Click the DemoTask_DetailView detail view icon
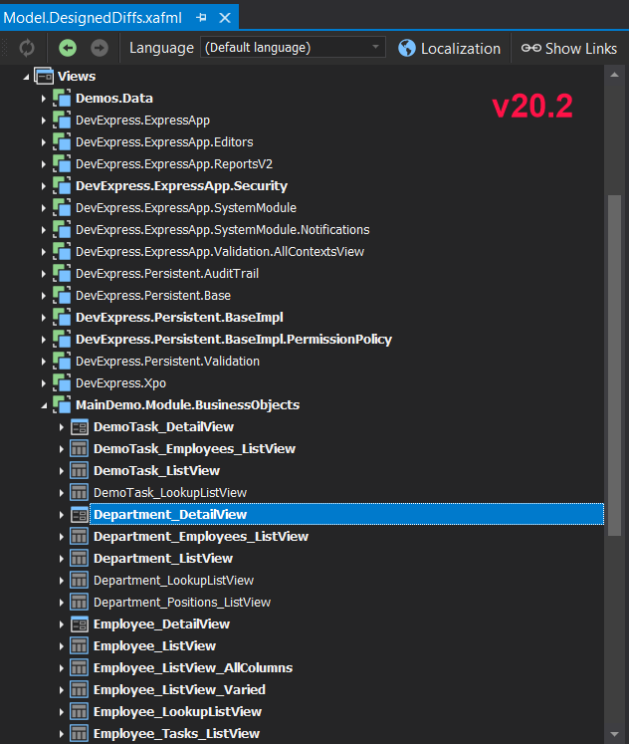The height and width of the screenshot is (744, 629). pos(80,427)
